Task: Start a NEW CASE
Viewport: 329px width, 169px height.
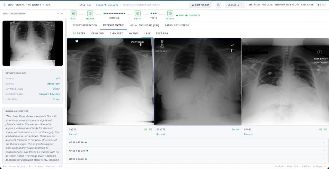Action: point(307,4)
